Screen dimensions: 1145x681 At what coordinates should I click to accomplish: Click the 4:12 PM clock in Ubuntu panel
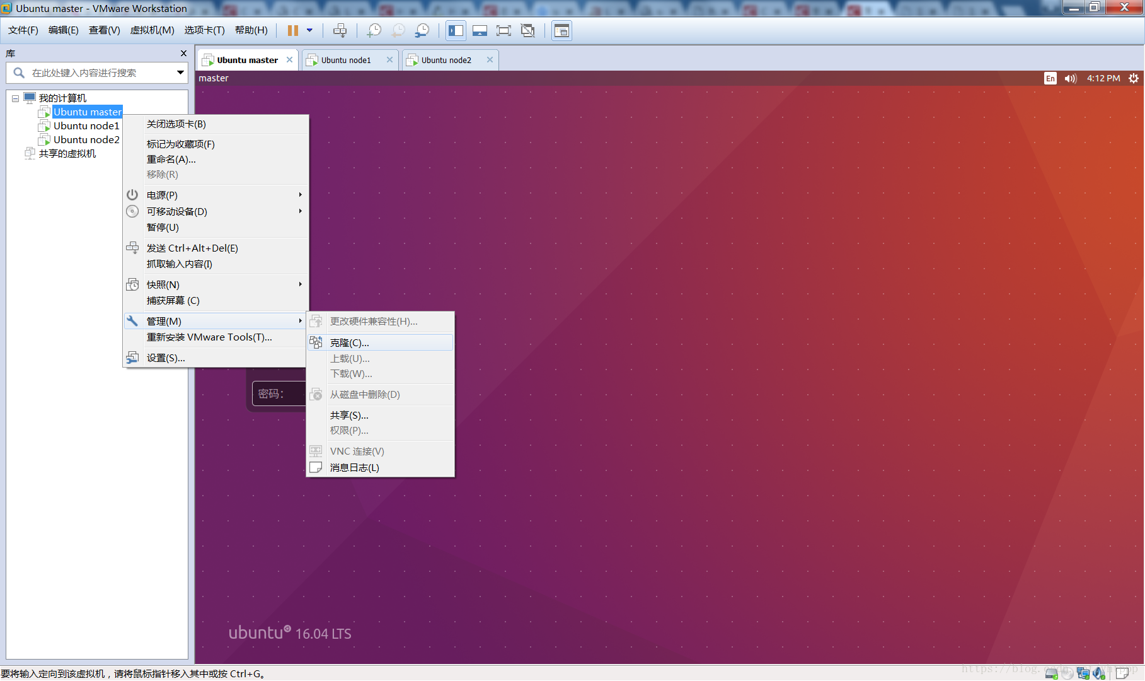1103,78
